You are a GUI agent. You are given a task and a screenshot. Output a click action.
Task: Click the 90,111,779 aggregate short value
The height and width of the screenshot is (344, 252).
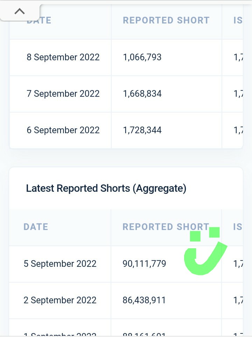click(x=144, y=264)
